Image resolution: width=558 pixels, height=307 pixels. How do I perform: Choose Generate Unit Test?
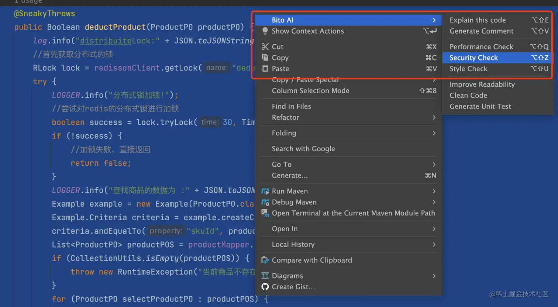coord(498,106)
